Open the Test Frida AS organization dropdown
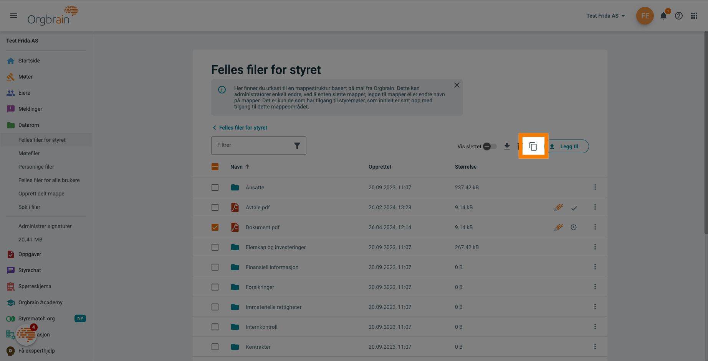The image size is (708, 361). pyautogui.click(x=605, y=16)
